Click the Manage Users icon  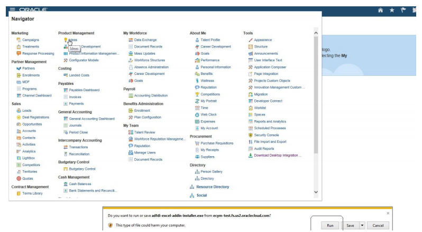[x=131, y=152]
